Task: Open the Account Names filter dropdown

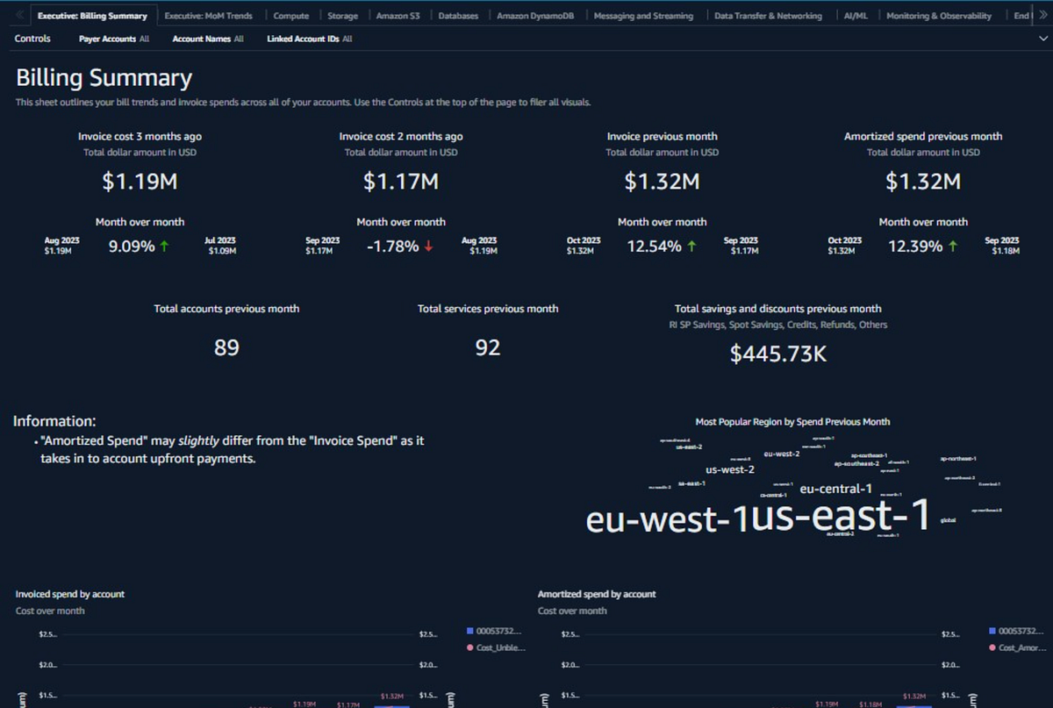Action: (201, 39)
